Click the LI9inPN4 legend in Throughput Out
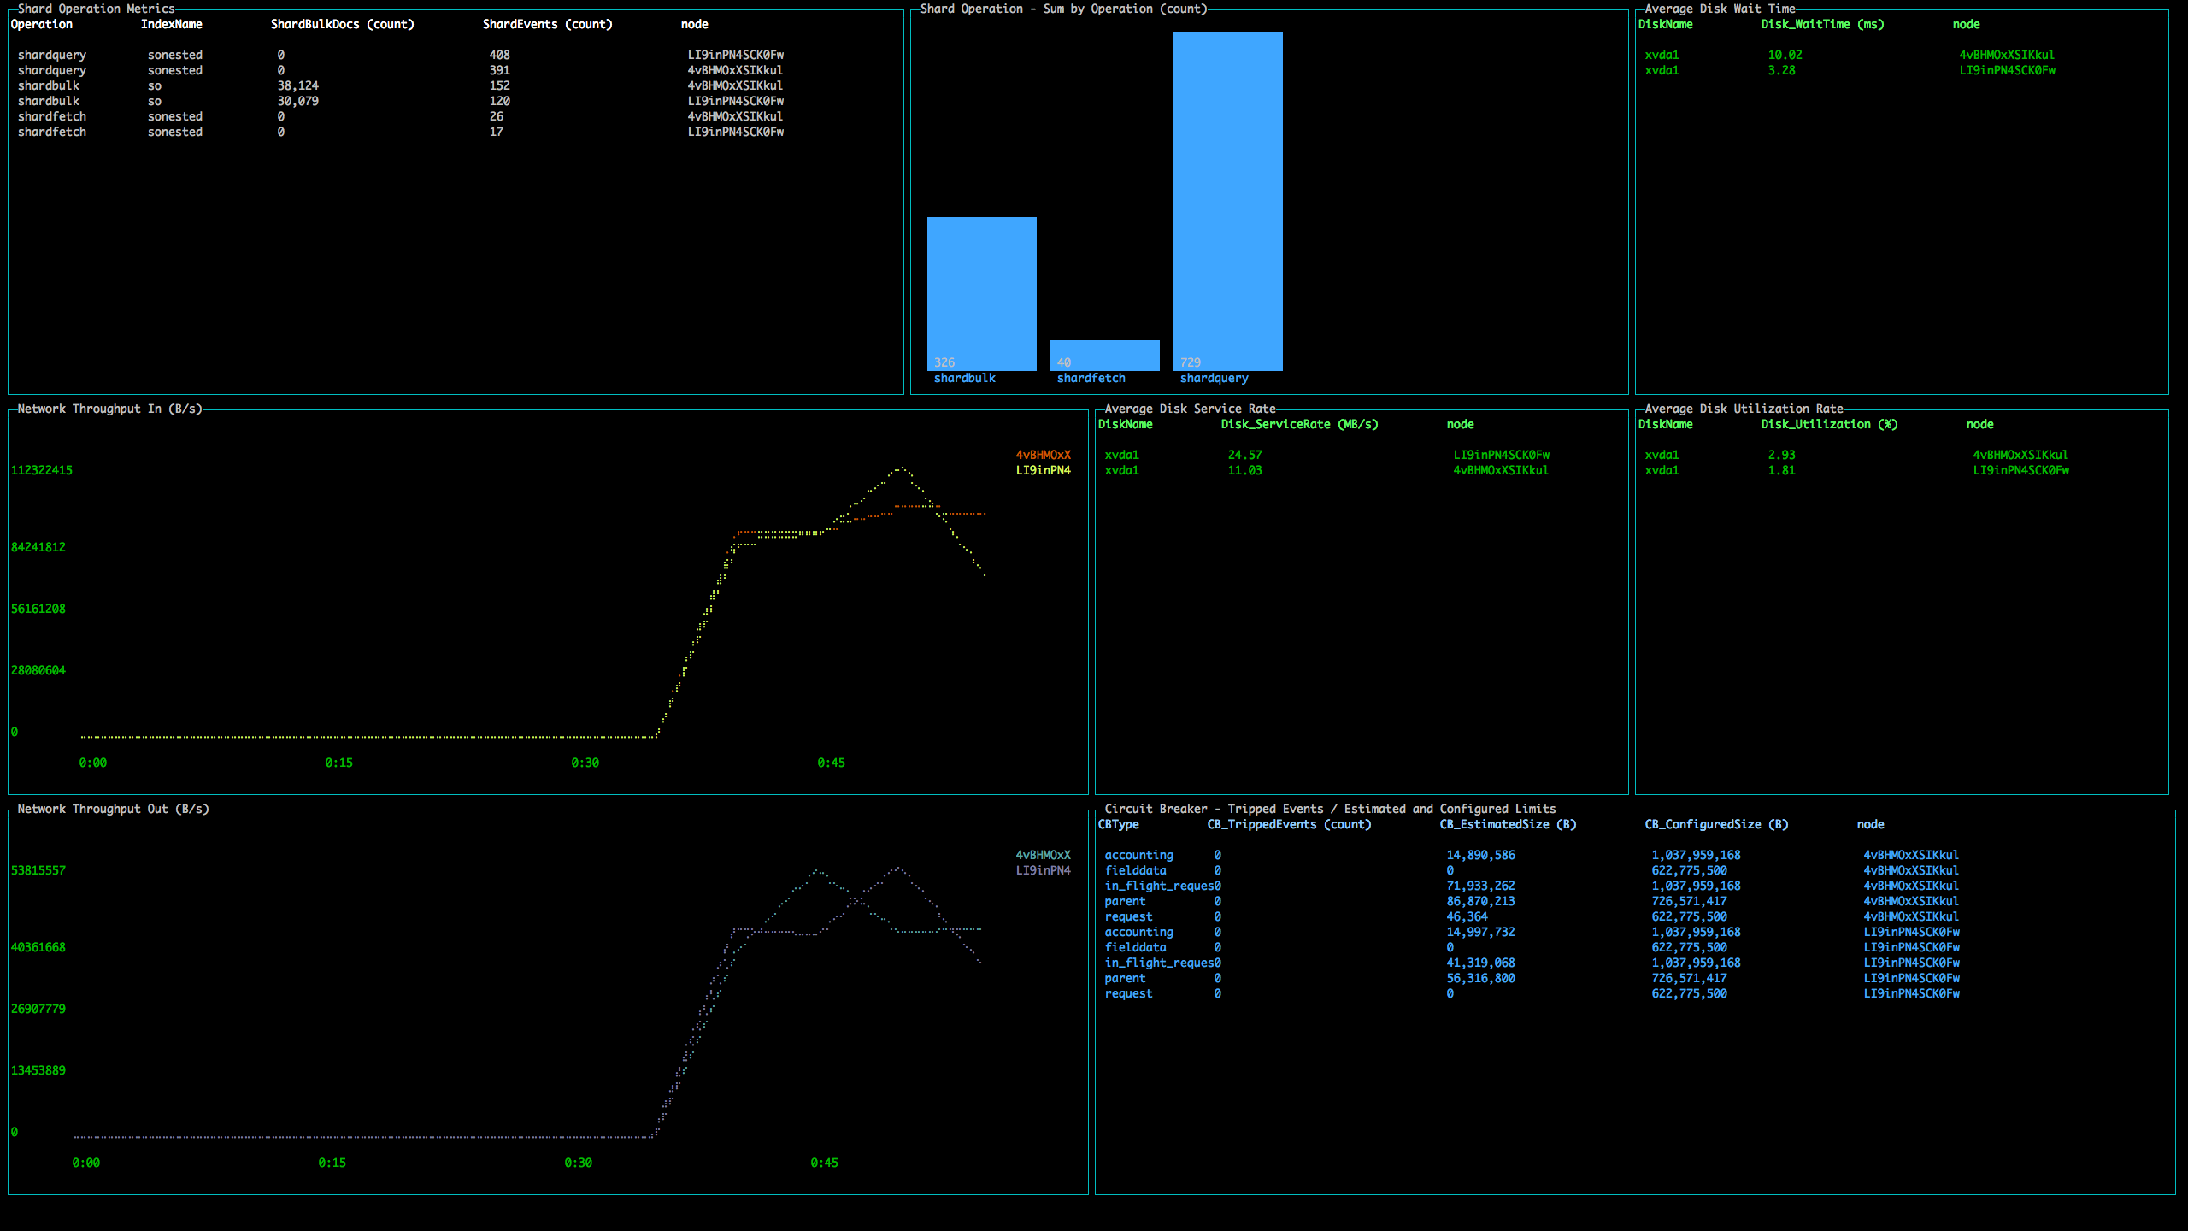Viewport: 2188px width, 1231px height. (x=1043, y=870)
